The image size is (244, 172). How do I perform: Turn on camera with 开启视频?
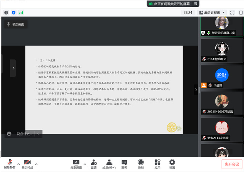click(x=27, y=164)
